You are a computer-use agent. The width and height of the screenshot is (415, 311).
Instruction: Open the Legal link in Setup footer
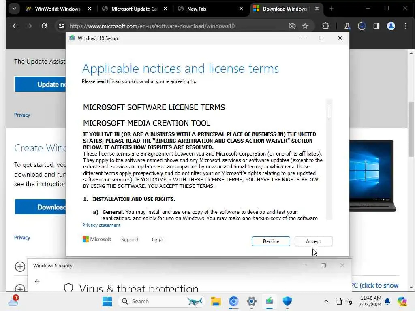158,239
